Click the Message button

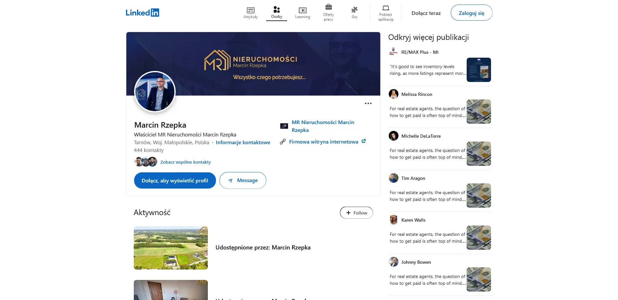[x=243, y=180]
